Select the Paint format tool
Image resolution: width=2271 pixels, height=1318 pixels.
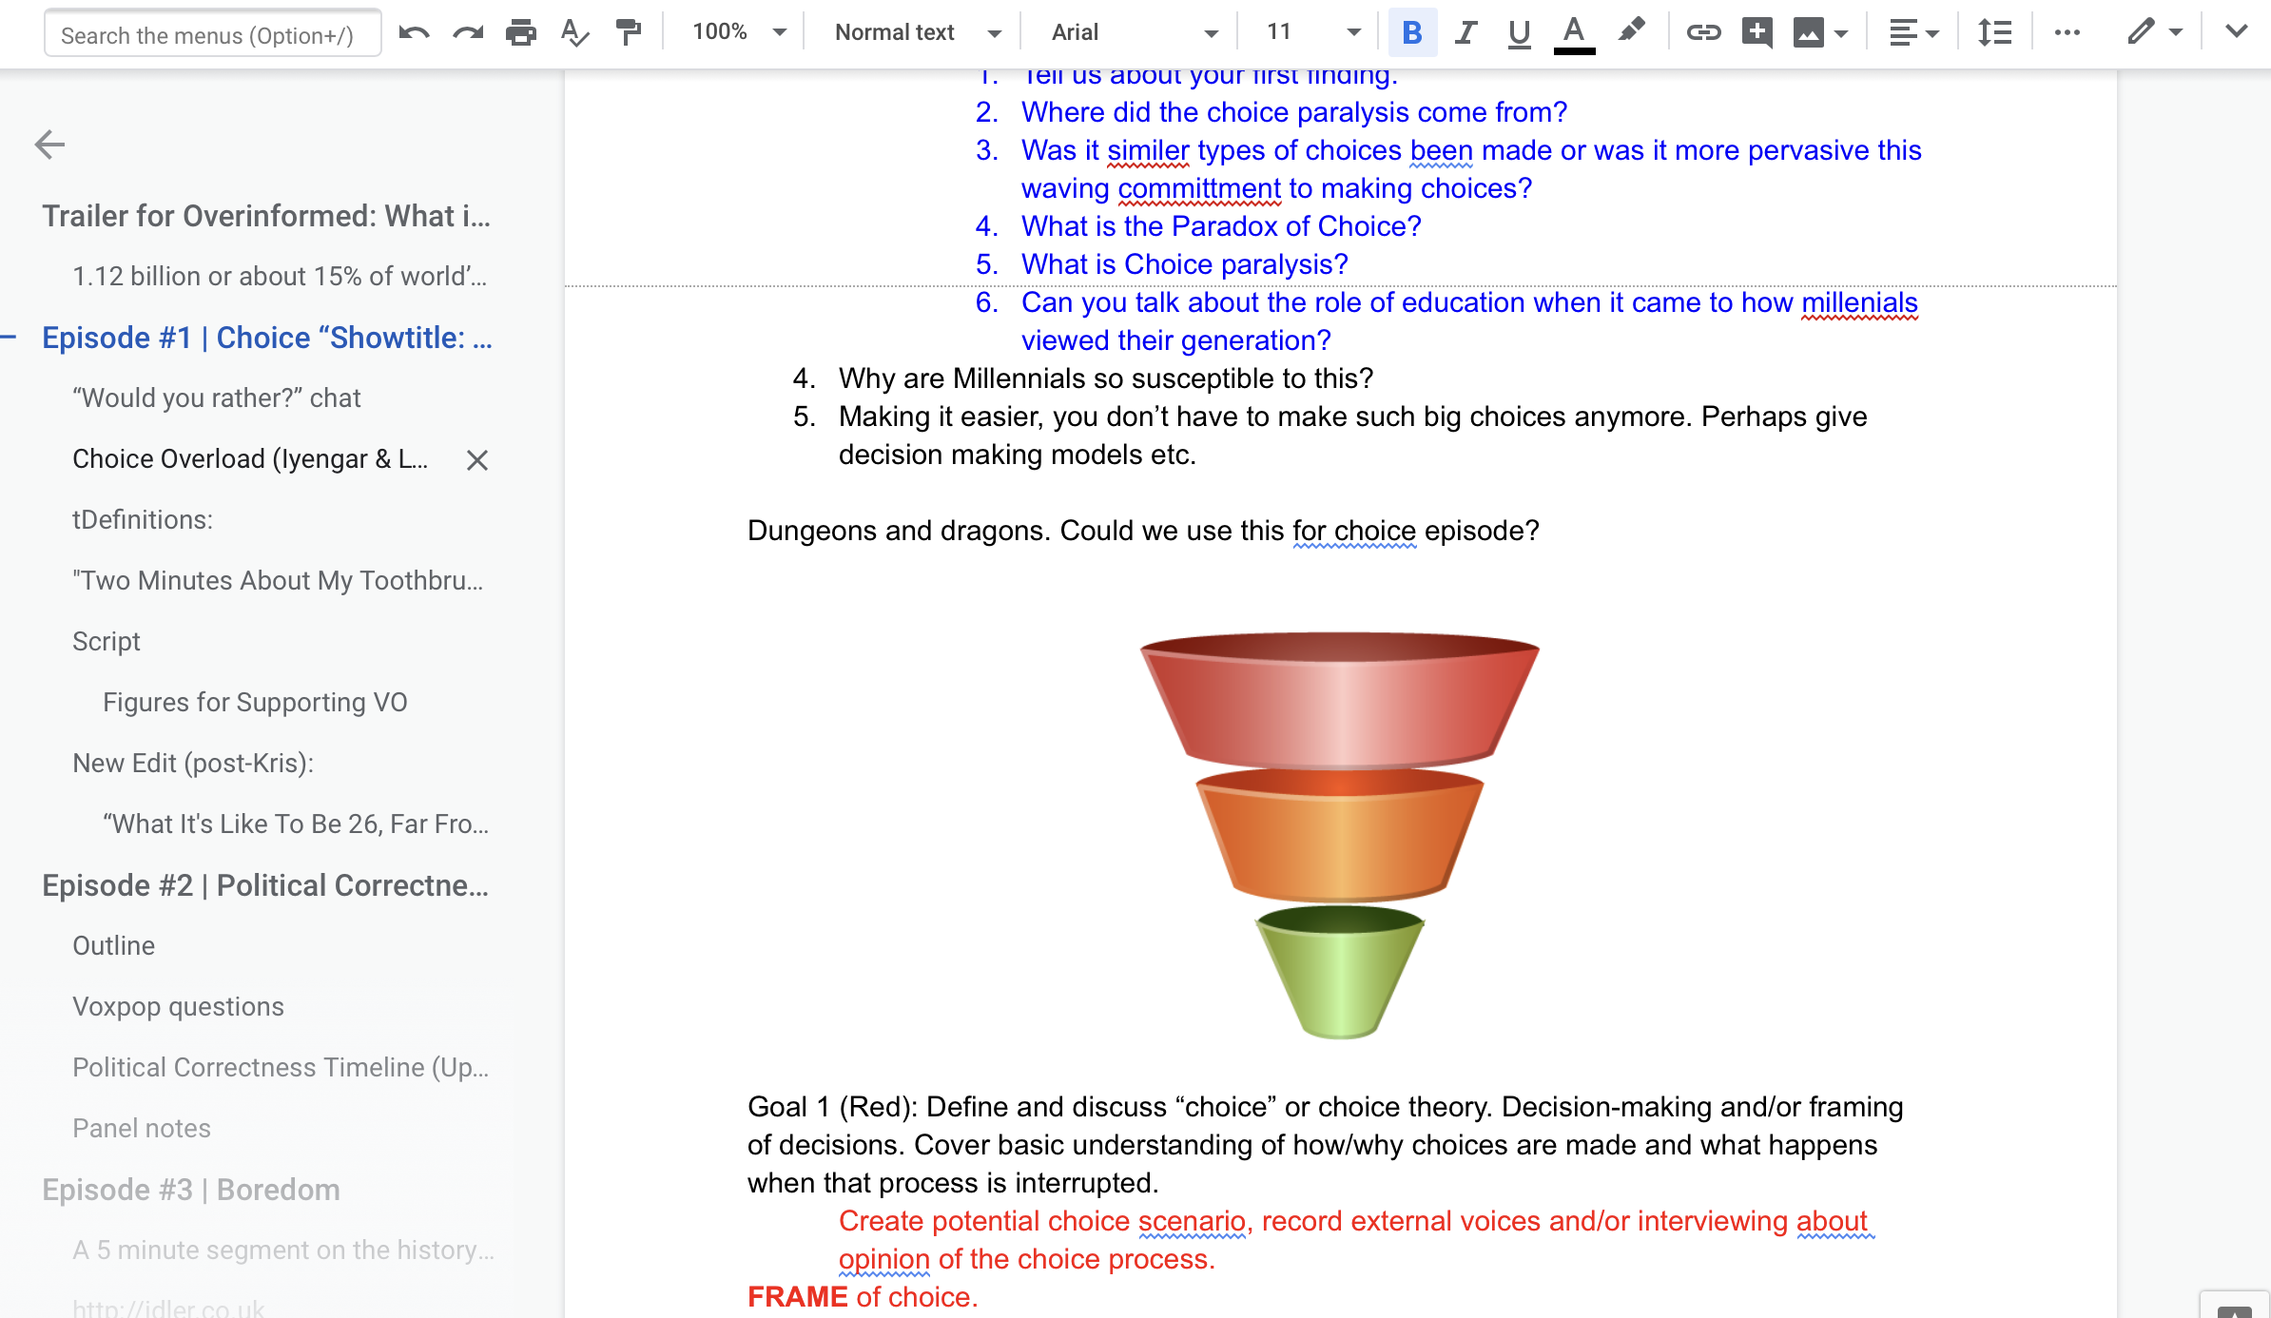tap(628, 32)
